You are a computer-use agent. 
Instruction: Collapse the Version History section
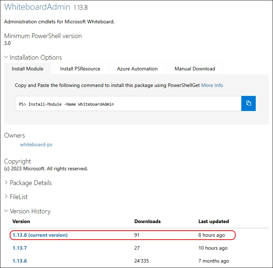pyautogui.click(x=27, y=211)
